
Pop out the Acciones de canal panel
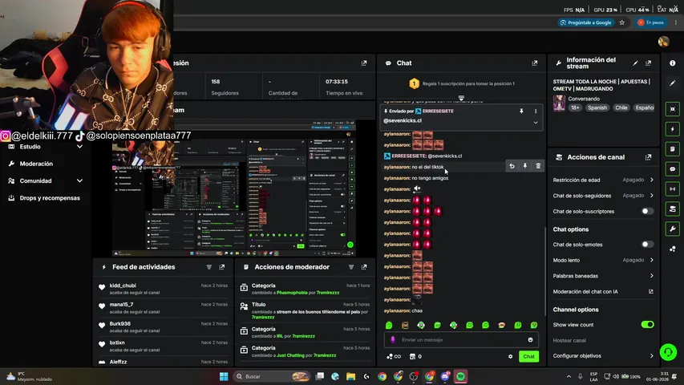(x=648, y=157)
